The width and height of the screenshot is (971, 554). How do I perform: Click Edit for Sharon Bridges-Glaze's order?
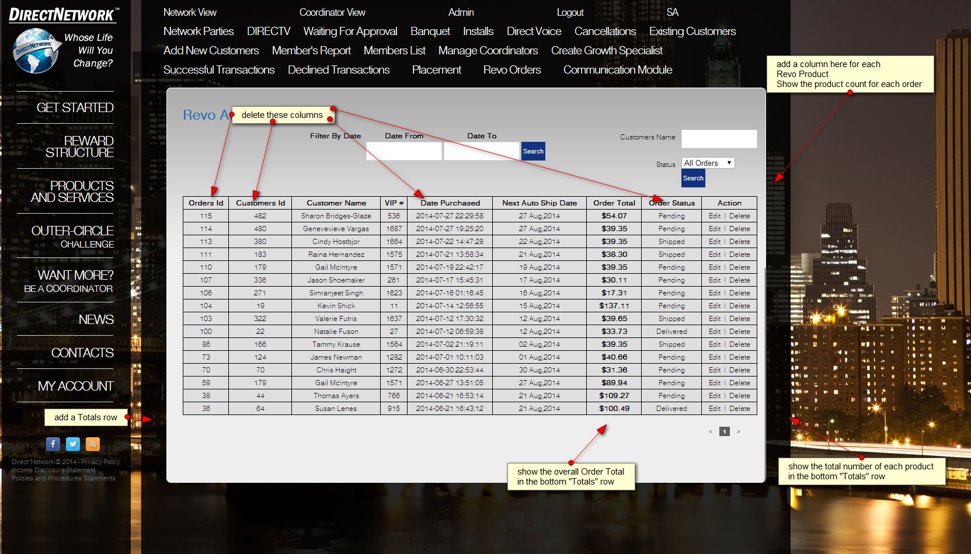coord(715,216)
